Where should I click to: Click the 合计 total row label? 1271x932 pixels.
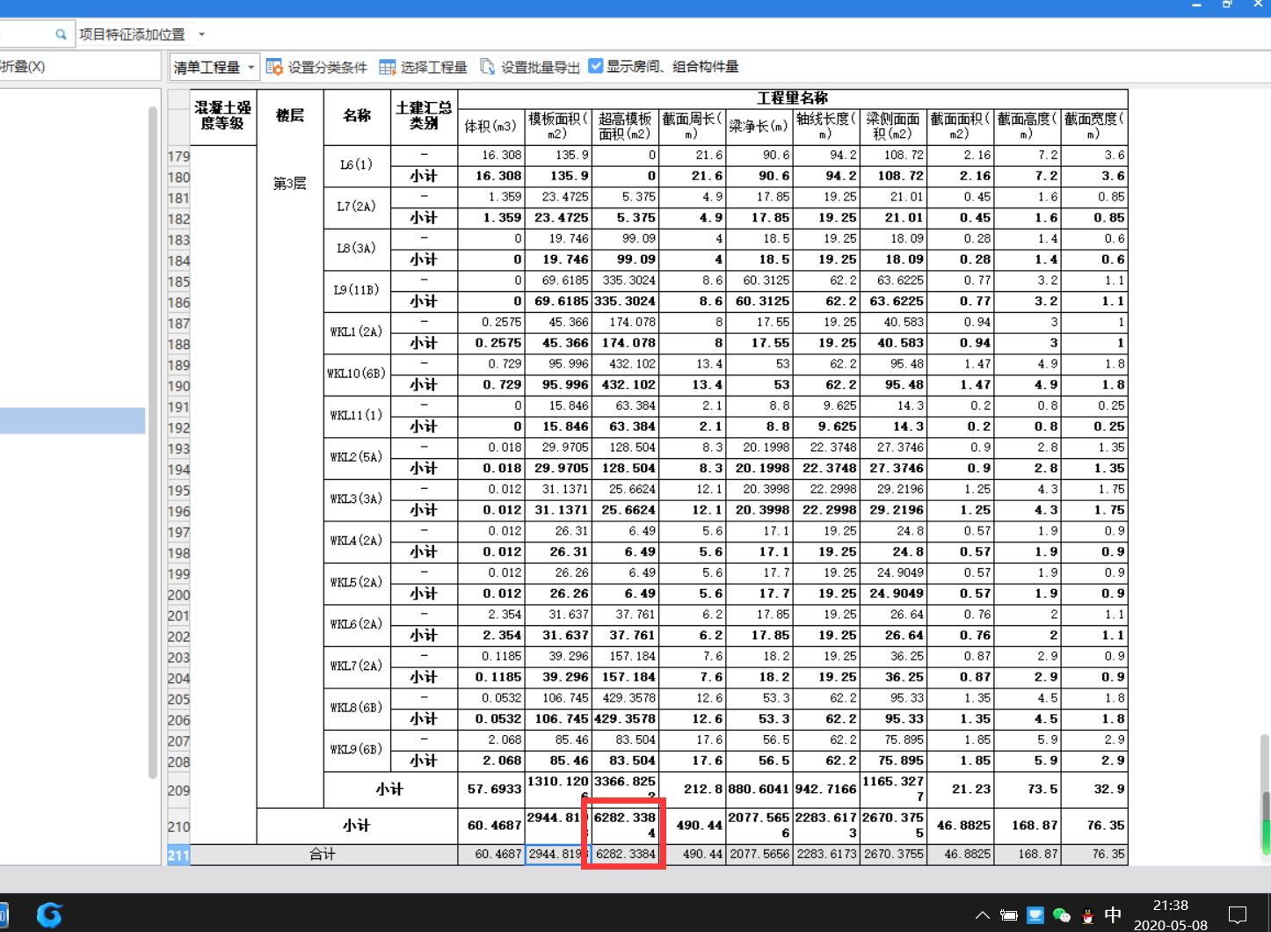(323, 855)
